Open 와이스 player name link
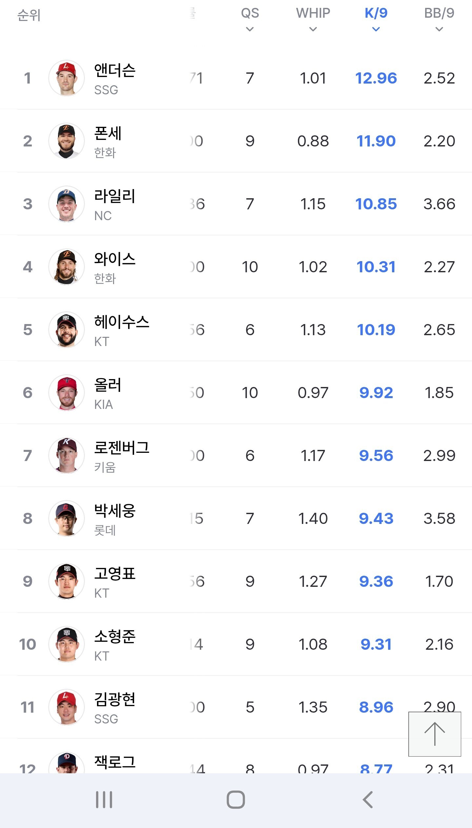This screenshot has height=828, width=472. pos(115,259)
